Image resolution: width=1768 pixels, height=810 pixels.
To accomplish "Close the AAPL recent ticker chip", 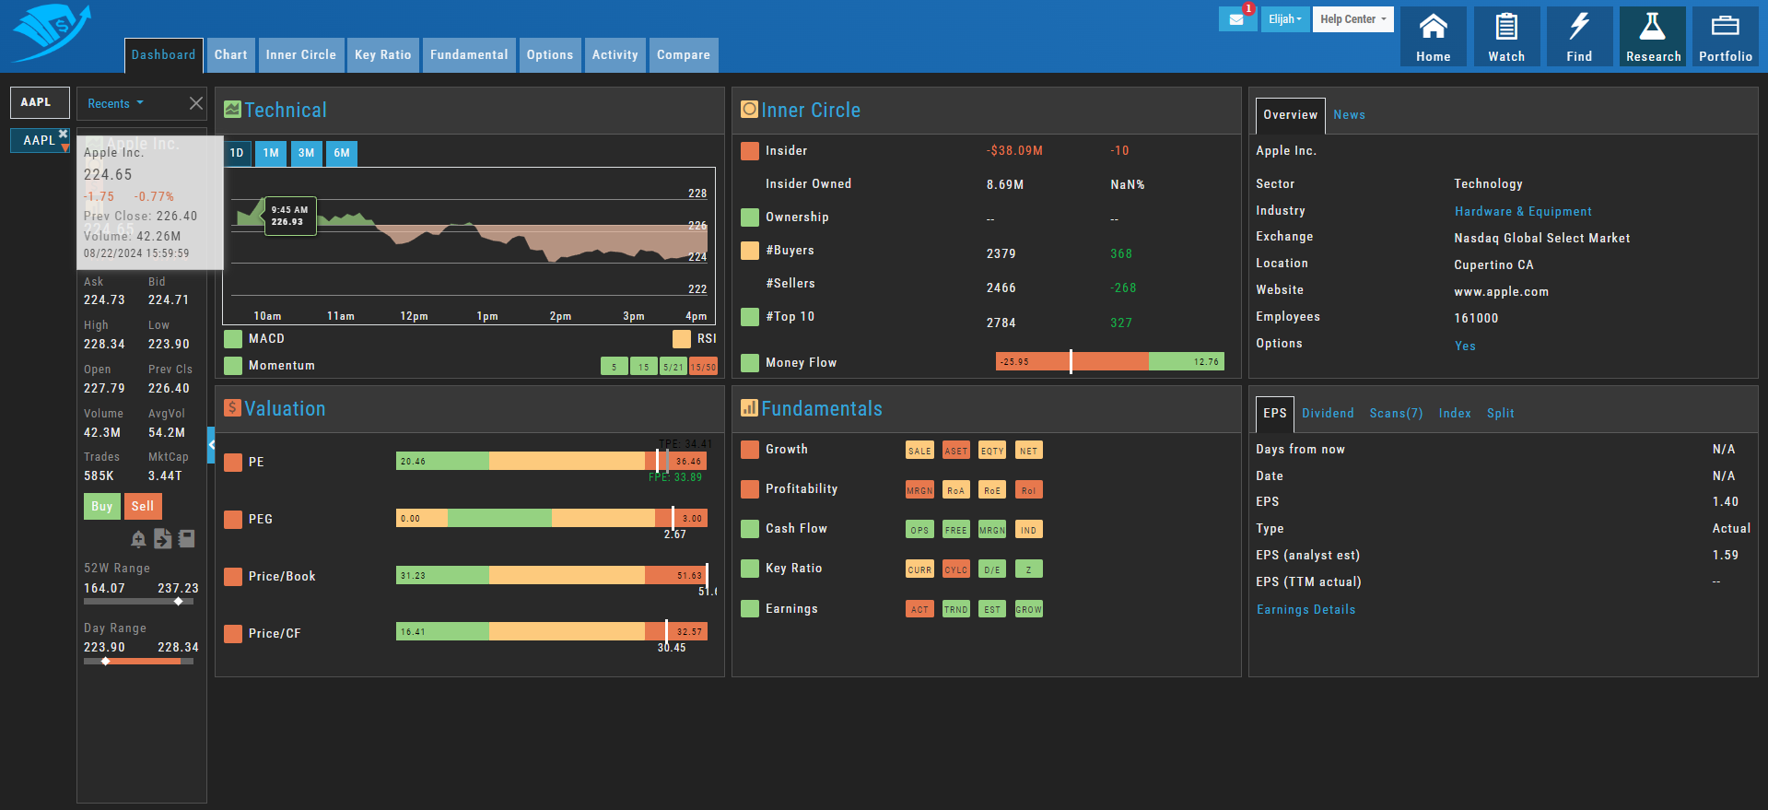I will (x=64, y=134).
